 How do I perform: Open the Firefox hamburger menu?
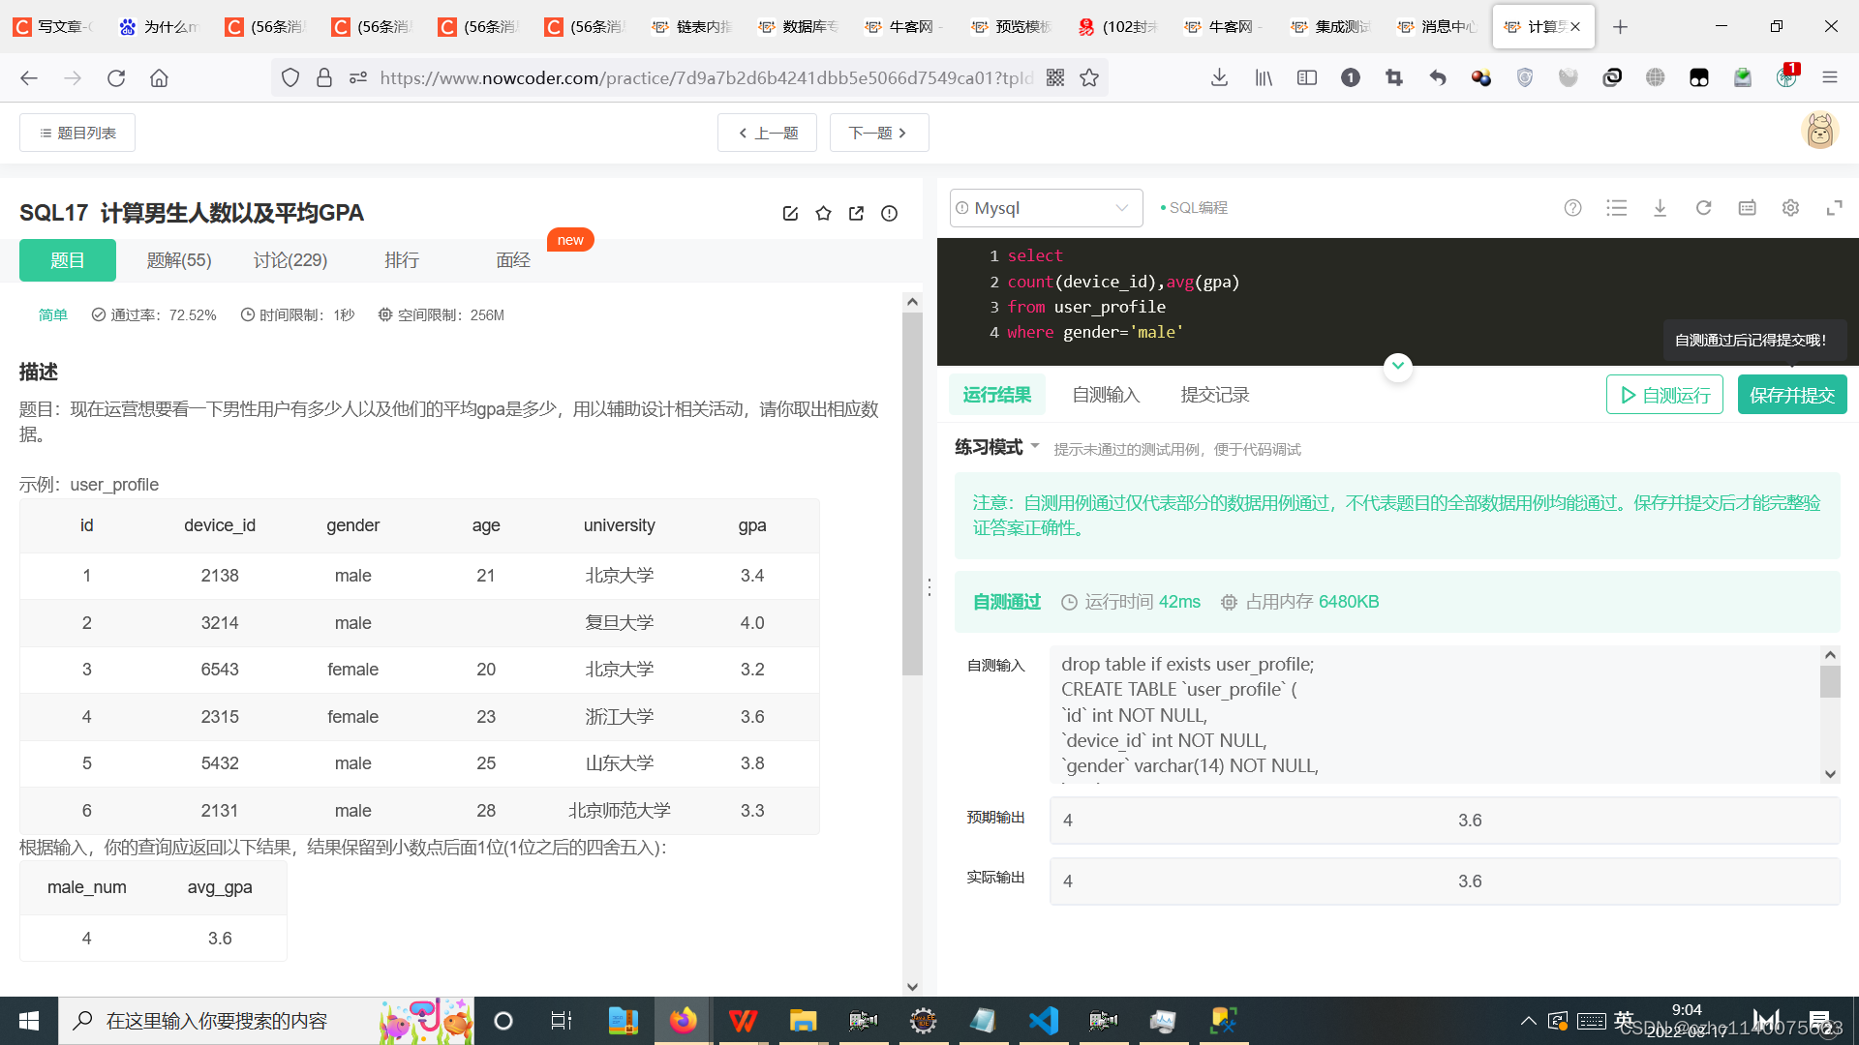(1830, 77)
